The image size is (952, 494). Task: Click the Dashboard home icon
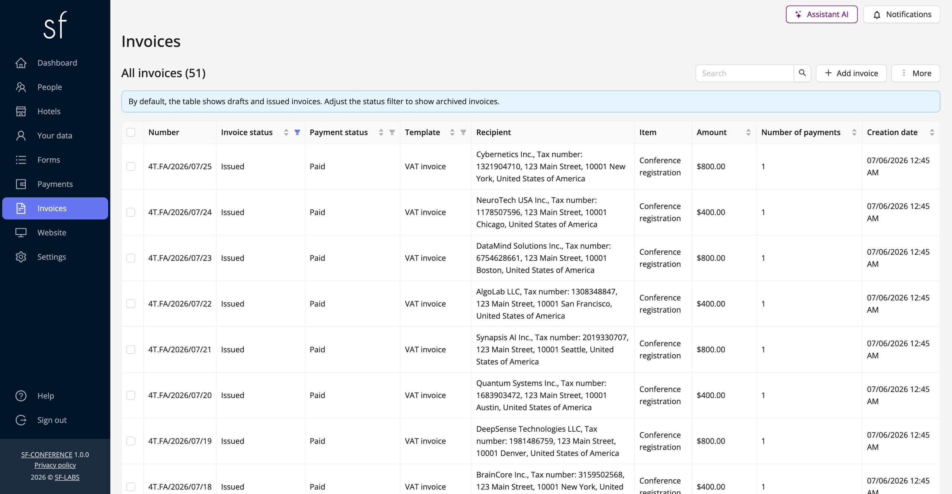21,63
